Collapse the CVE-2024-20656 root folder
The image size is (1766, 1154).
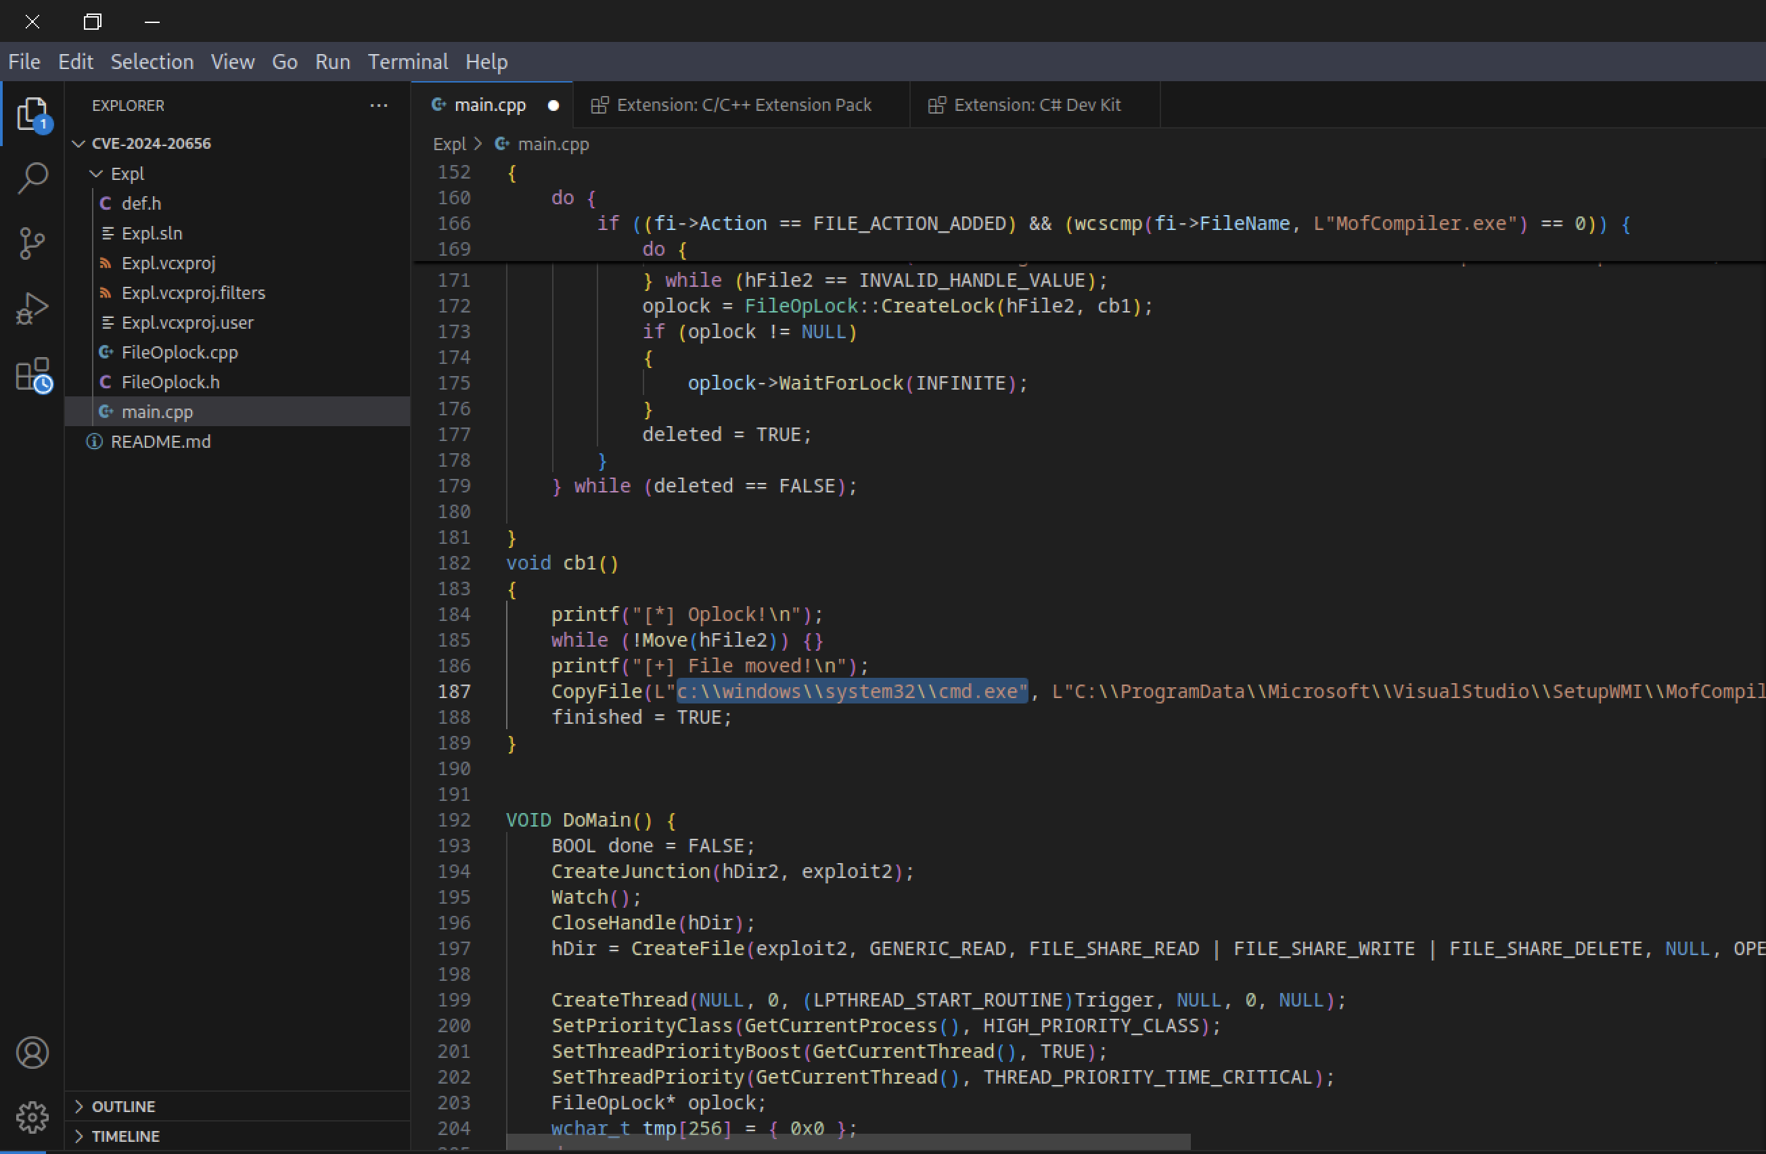click(78, 143)
